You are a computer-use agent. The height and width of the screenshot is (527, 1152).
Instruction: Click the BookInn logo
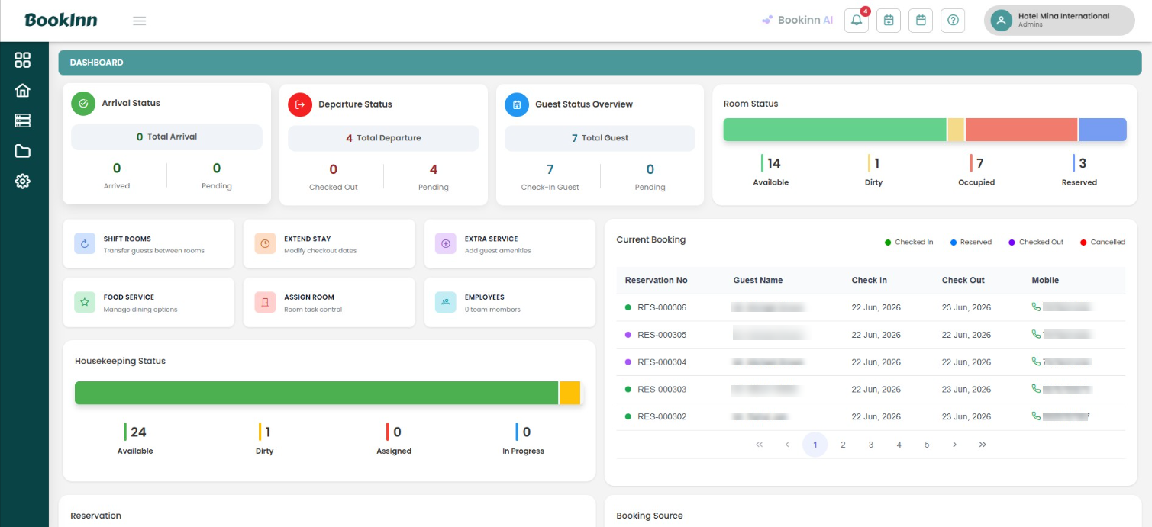pos(61,20)
